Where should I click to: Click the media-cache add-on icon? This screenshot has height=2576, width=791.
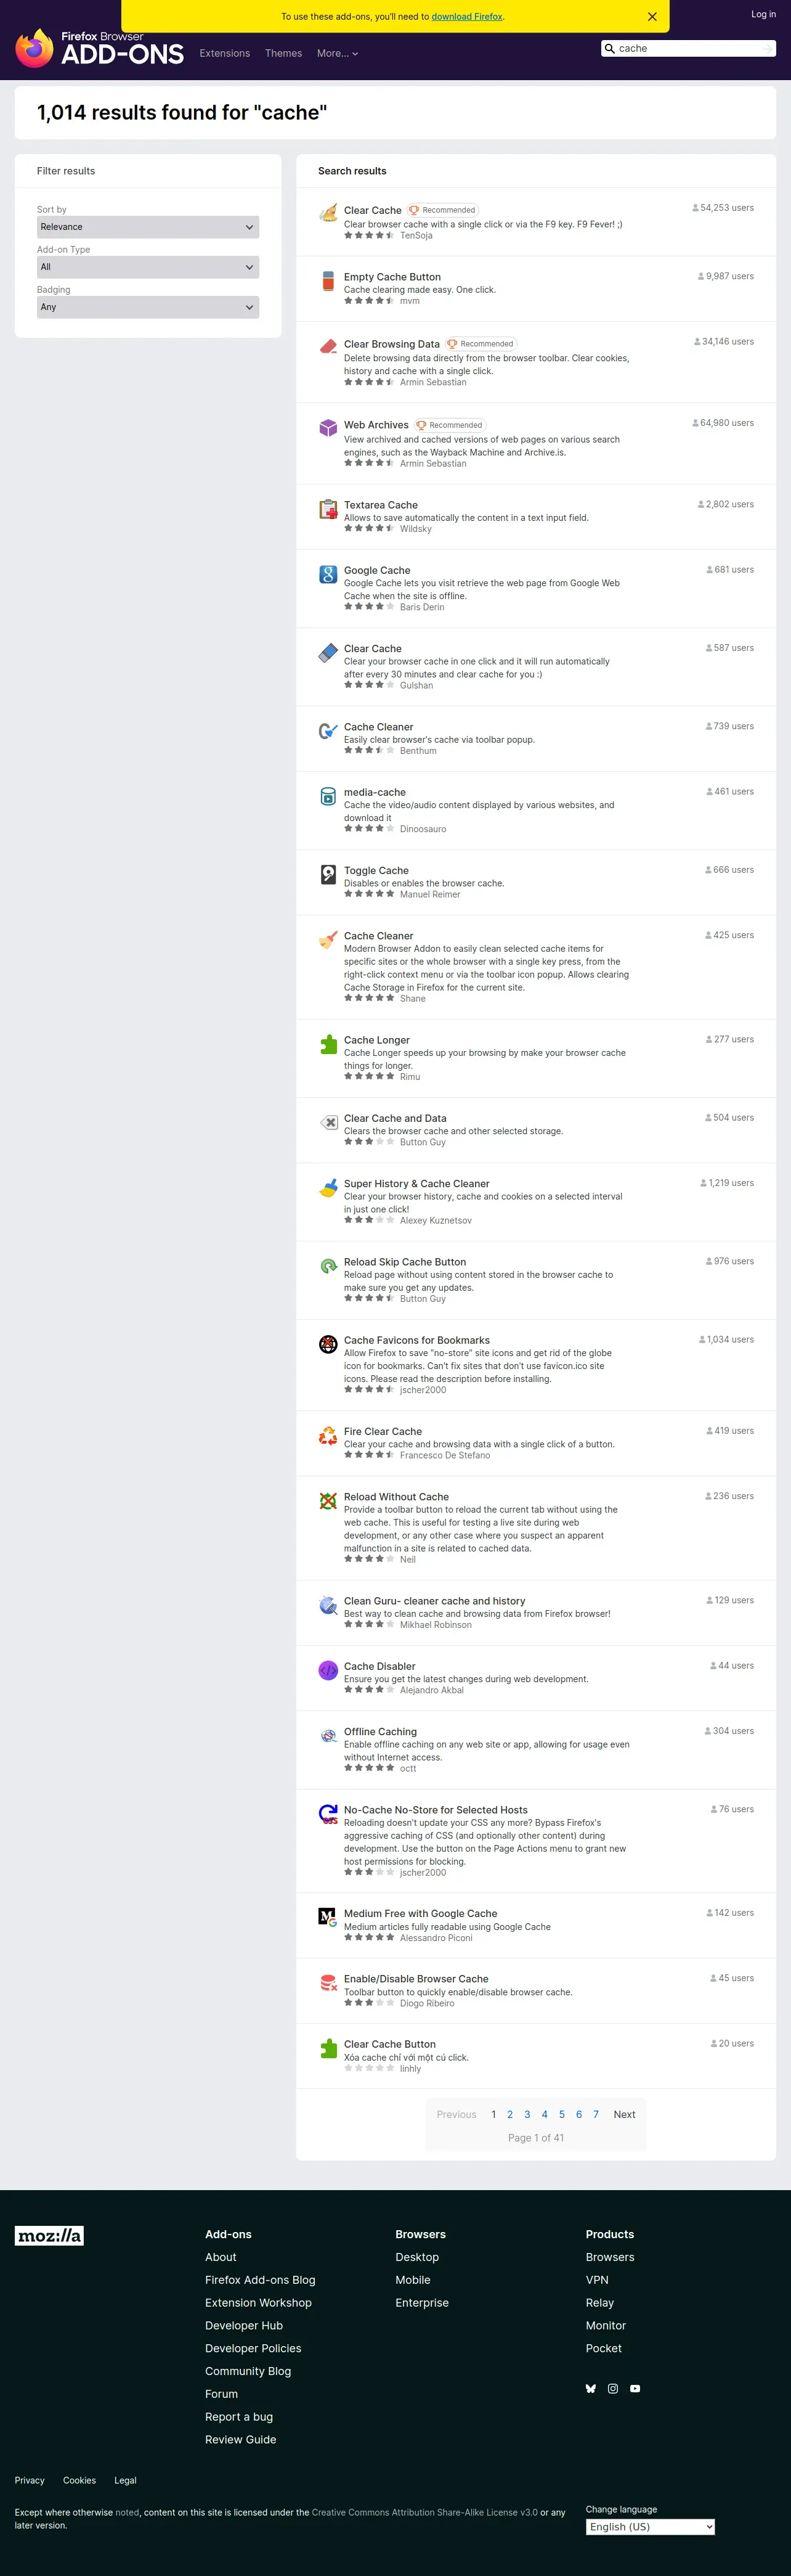pyautogui.click(x=328, y=796)
